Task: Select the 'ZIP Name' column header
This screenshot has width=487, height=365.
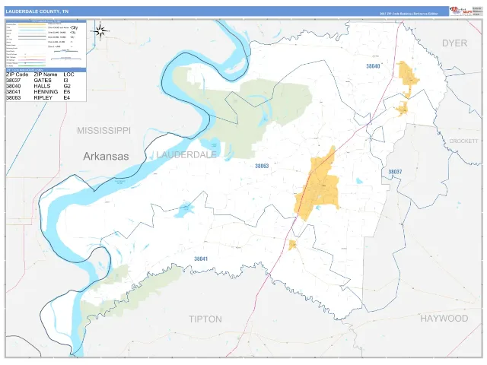Action: coord(46,75)
